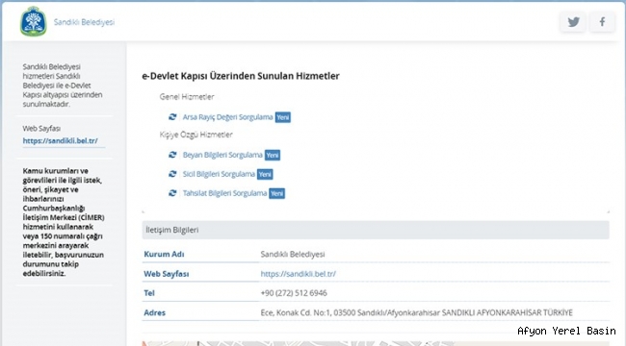Open Tahsilat Bilgileri Sorgulama service
Screen dimensions: 626x346
(224, 193)
